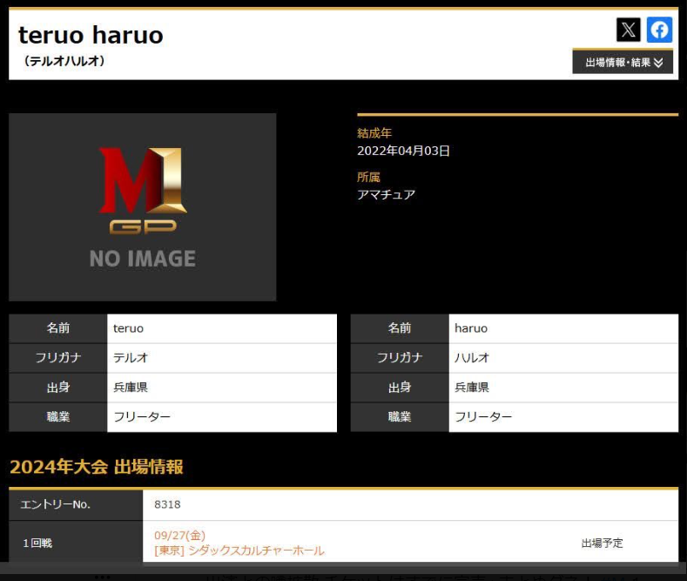Share profile on Facebook icon
Image resolution: width=687 pixels, height=581 pixels.
pyautogui.click(x=659, y=30)
